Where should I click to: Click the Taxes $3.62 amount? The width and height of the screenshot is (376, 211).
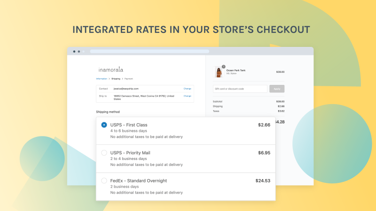[281, 111]
